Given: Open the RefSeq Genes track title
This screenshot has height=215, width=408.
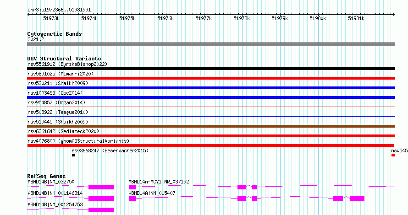Looking at the screenshot, I should click(46, 176).
